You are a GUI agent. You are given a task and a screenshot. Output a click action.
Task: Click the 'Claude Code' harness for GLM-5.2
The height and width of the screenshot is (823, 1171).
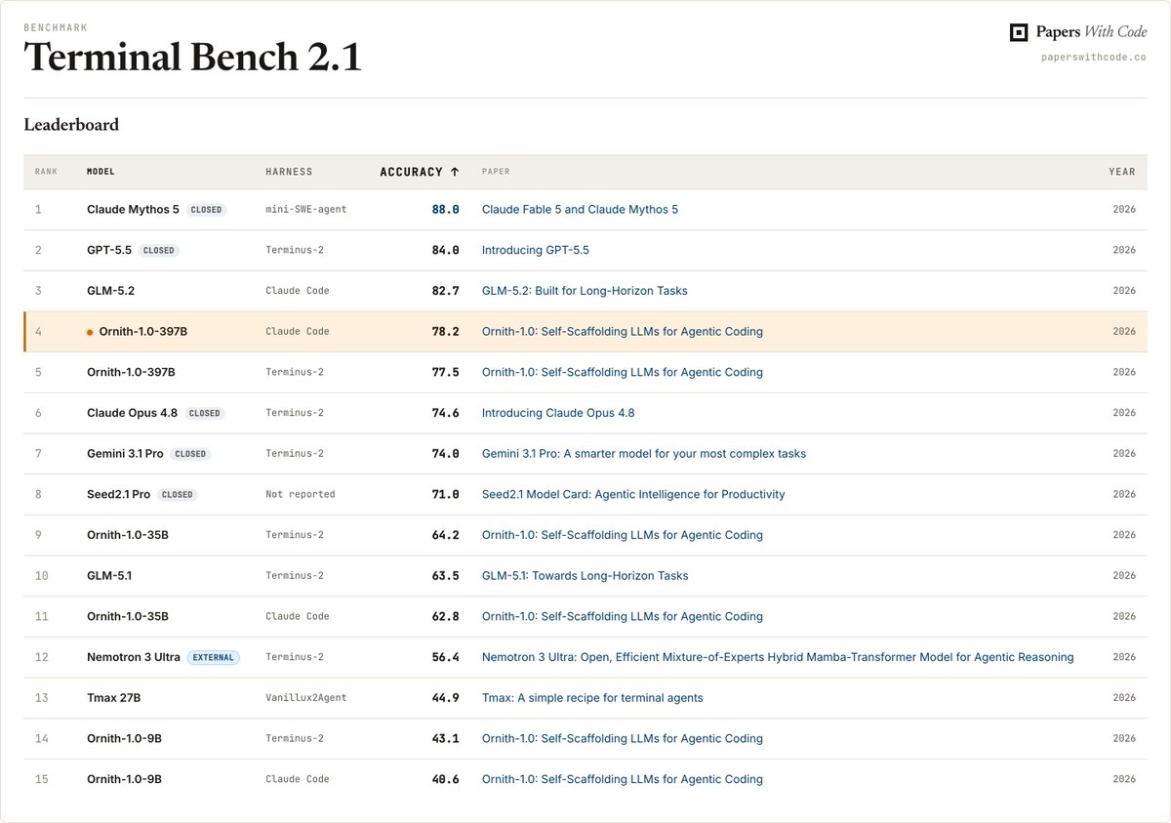coord(298,291)
